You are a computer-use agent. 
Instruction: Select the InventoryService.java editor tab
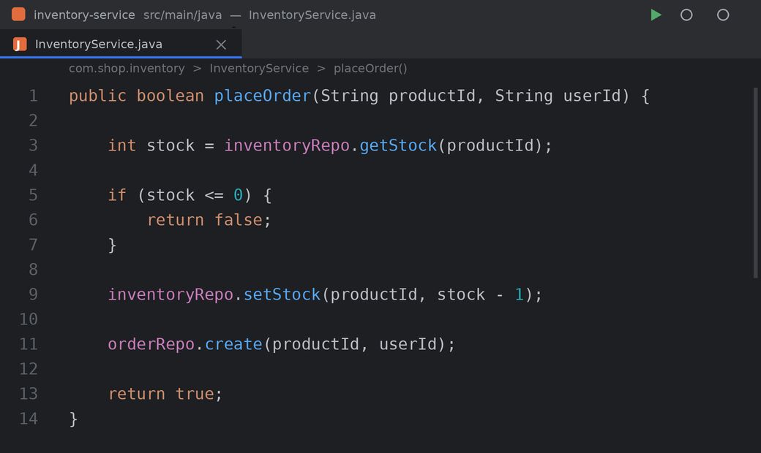[121, 44]
